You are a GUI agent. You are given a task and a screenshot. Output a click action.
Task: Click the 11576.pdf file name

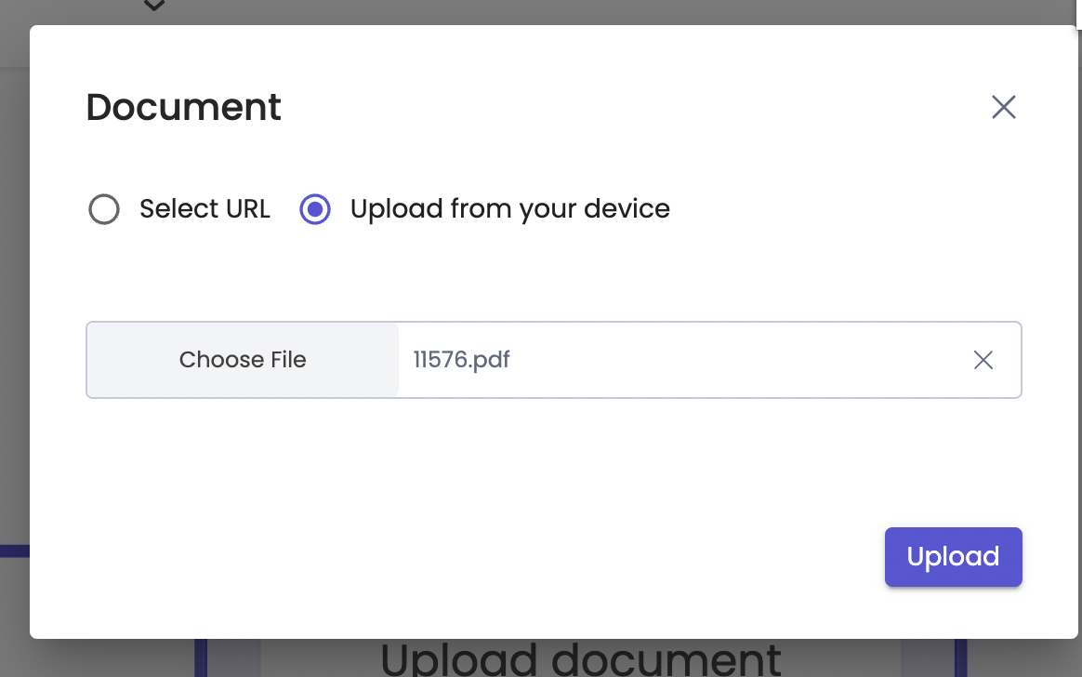[x=462, y=360]
